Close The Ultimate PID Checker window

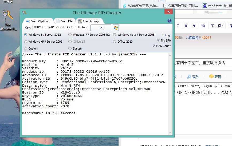[x=168, y=11]
